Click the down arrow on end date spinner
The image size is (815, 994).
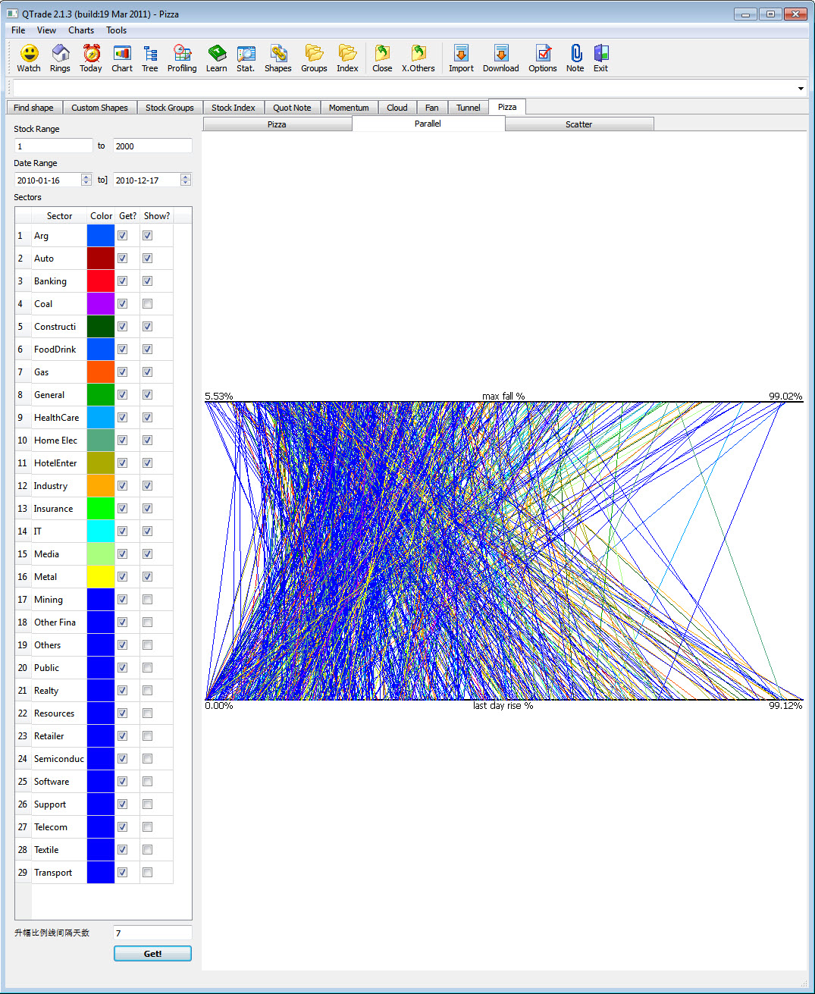[186, 183]
